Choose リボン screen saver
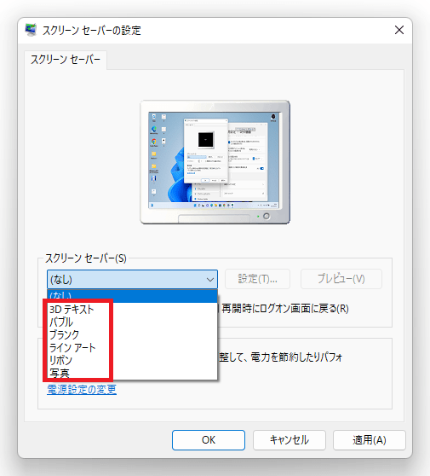430x476 pixels. 133,360
